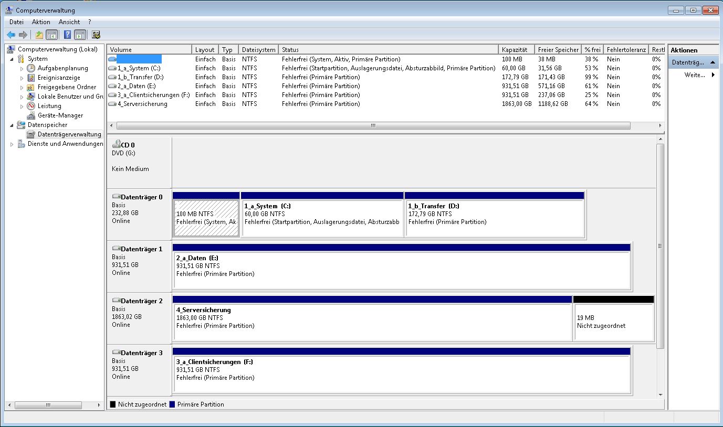Click the Datenträger 0 disk icon
This screenshot has height=427, width=723.
116,197
